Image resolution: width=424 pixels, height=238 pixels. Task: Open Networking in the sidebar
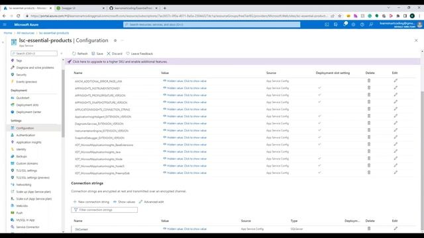coord(24,184)
